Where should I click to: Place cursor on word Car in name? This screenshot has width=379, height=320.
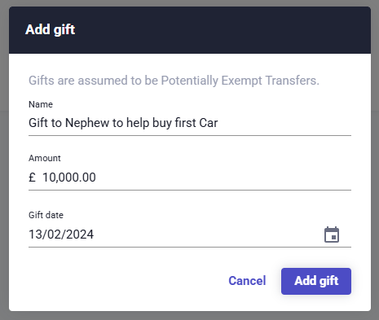pos(209,123)
